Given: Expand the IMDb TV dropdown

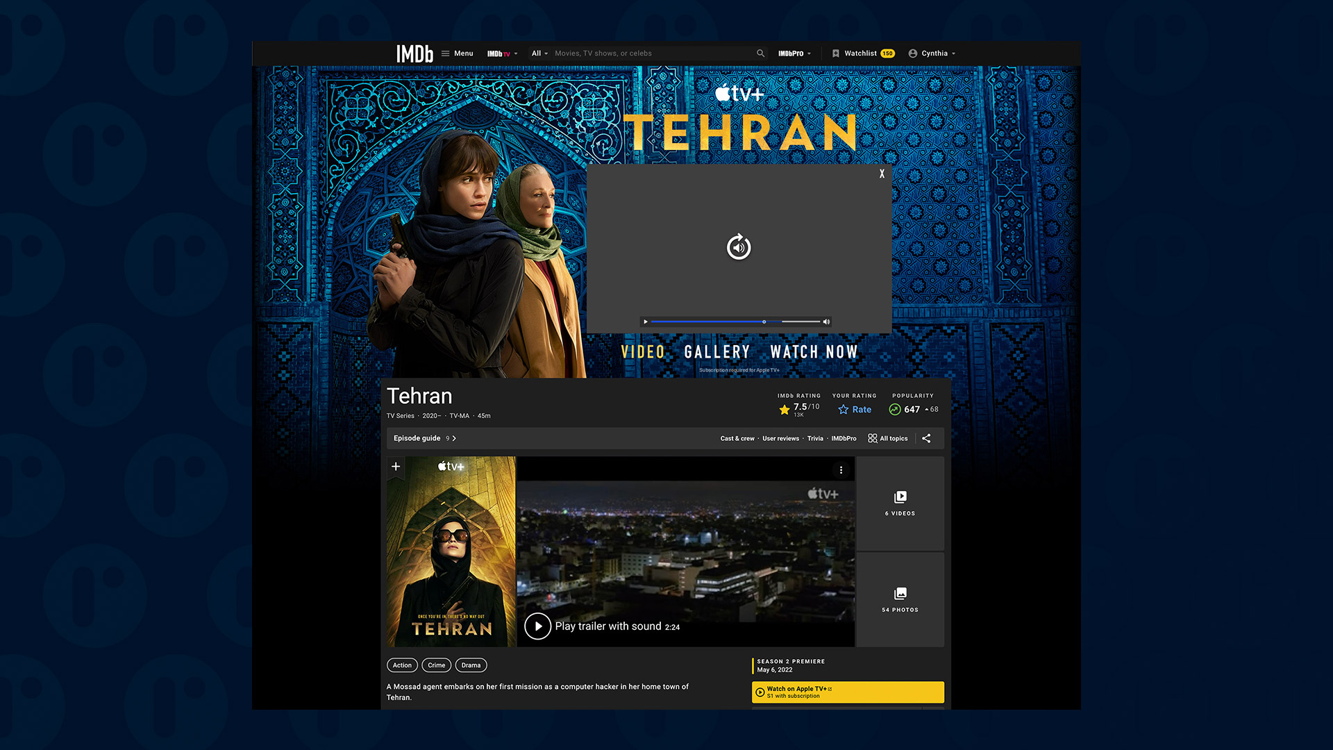Looking at the screenshot, I should point(502,53).
